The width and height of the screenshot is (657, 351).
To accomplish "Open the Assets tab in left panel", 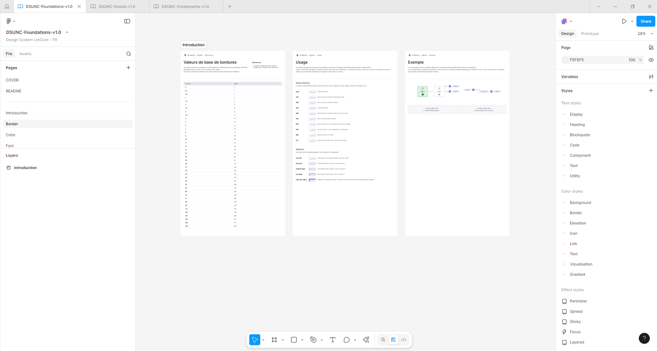I will point(25,54).
